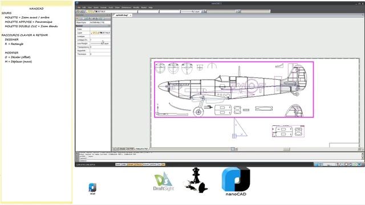The height and width of the screenshot is (205, 365).
Task: Open the Dimensions menu
Action: point(127,7)
